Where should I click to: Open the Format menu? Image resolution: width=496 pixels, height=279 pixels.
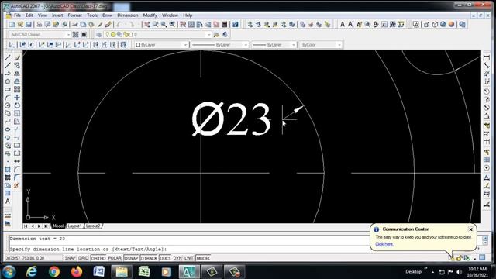[74, 15]
